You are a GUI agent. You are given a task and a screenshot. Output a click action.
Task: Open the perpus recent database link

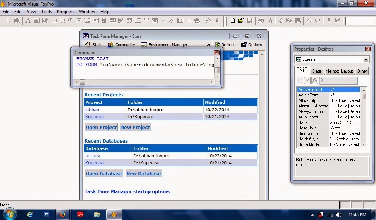pos(92,156)
